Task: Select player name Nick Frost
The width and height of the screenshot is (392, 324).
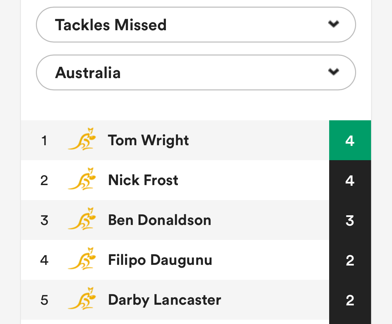Action: (x=143, y=180)
